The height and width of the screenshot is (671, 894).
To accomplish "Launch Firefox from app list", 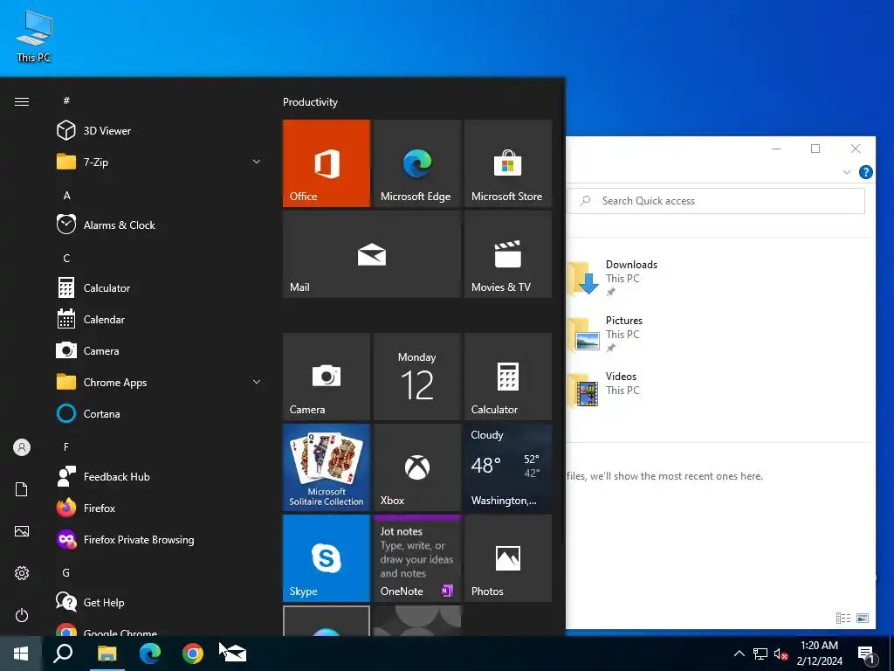I will 160,508.
